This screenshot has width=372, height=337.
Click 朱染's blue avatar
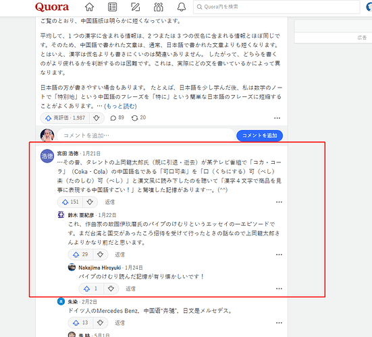click(x=61, y=301)
